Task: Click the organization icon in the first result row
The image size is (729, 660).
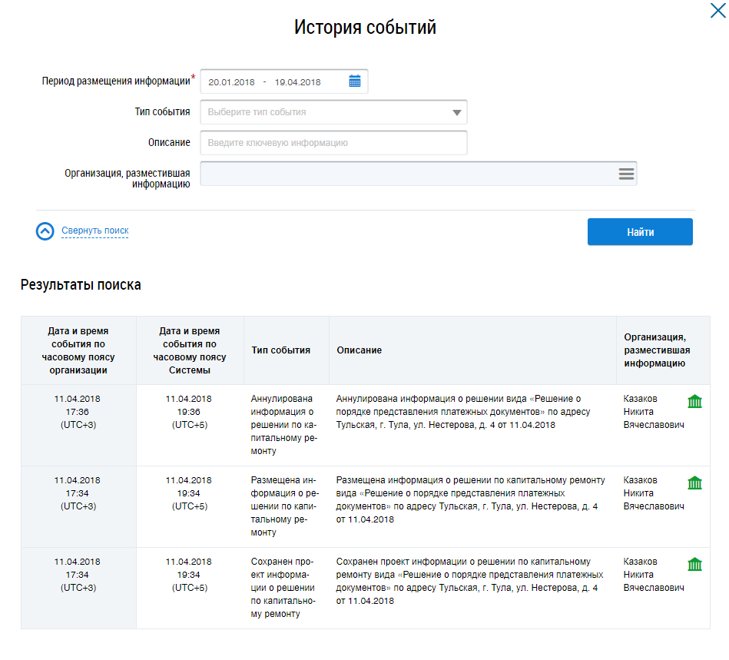Action: (x=694, y=402)
